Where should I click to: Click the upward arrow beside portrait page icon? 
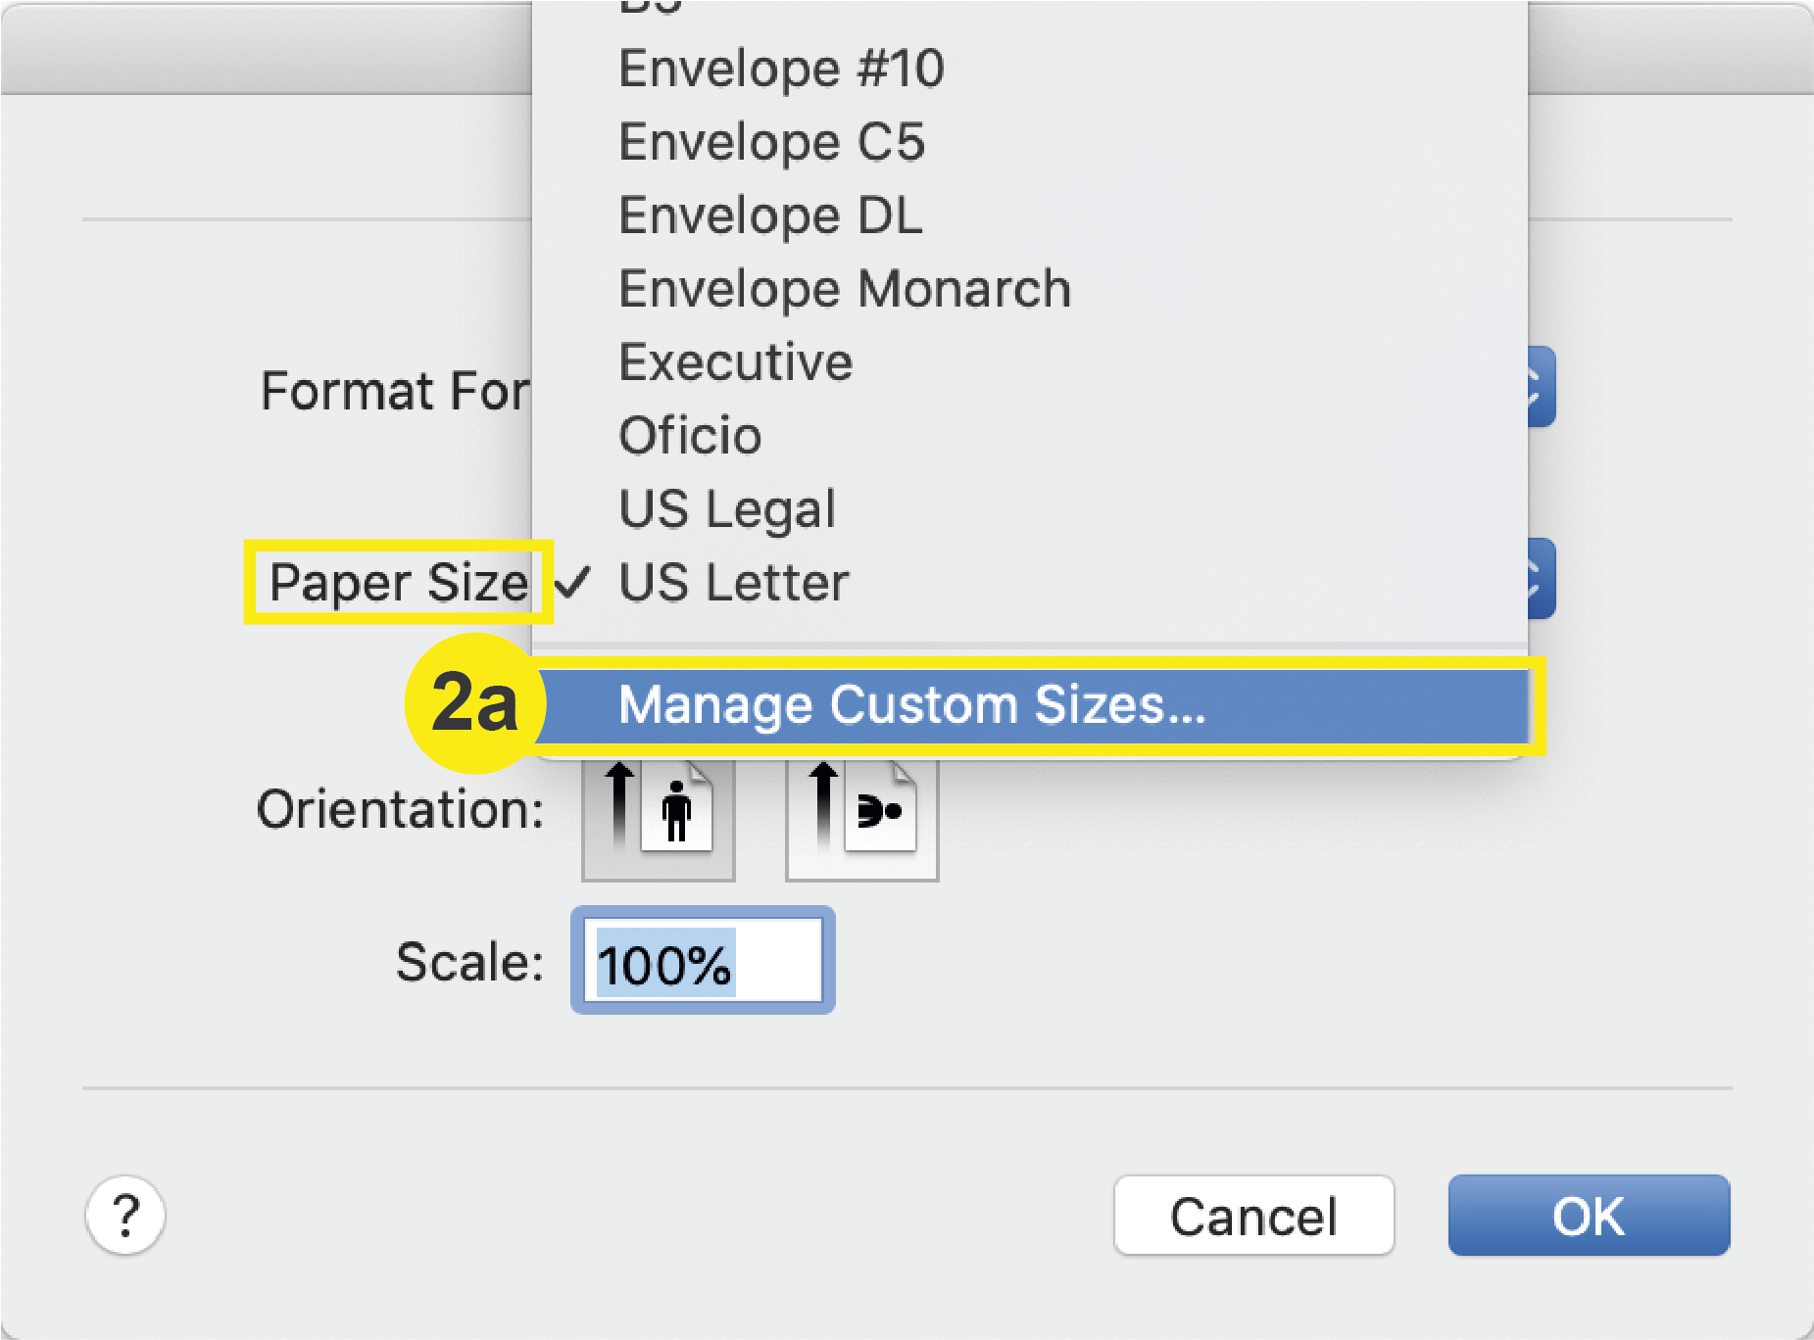(617, 803)
